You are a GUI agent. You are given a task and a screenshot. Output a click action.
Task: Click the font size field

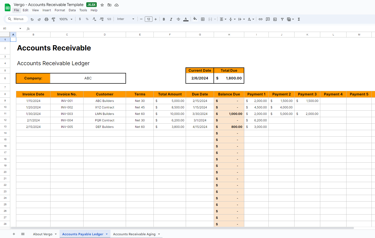(148, 19)
